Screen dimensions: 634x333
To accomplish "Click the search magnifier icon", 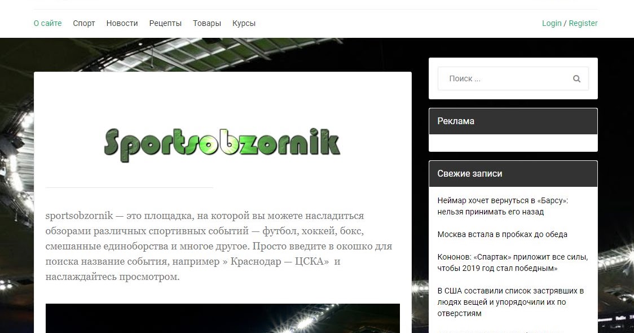I will pyautogui.click(x=576, y=78).
